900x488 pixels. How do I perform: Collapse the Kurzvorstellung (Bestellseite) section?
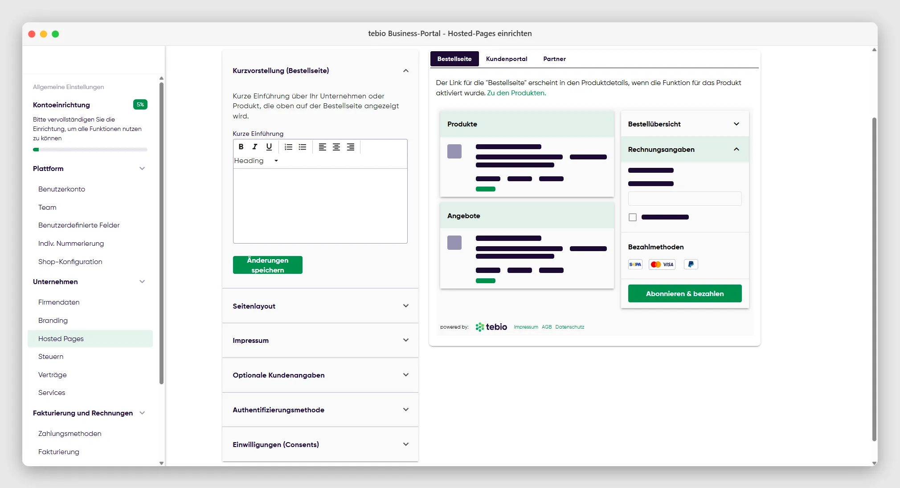[406, 71]
